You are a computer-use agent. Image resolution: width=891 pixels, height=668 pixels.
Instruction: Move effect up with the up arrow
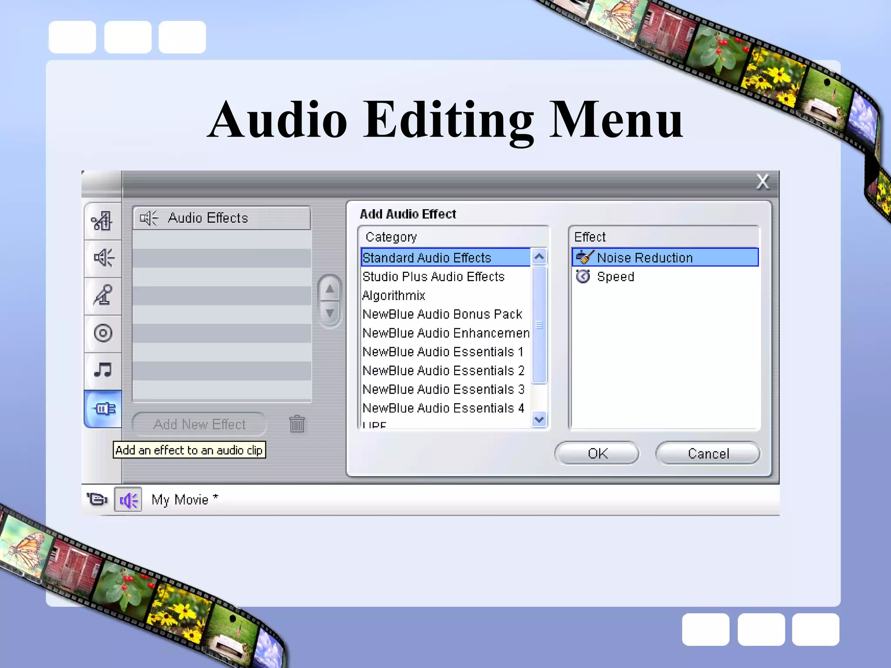tap(330, 290)
